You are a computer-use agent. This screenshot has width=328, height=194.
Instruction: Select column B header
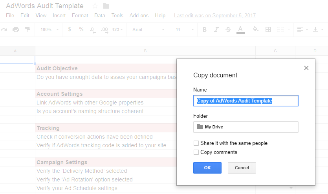pos(145,51)
